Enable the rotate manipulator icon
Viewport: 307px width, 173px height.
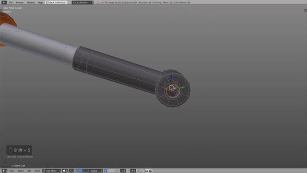[84, 171]
